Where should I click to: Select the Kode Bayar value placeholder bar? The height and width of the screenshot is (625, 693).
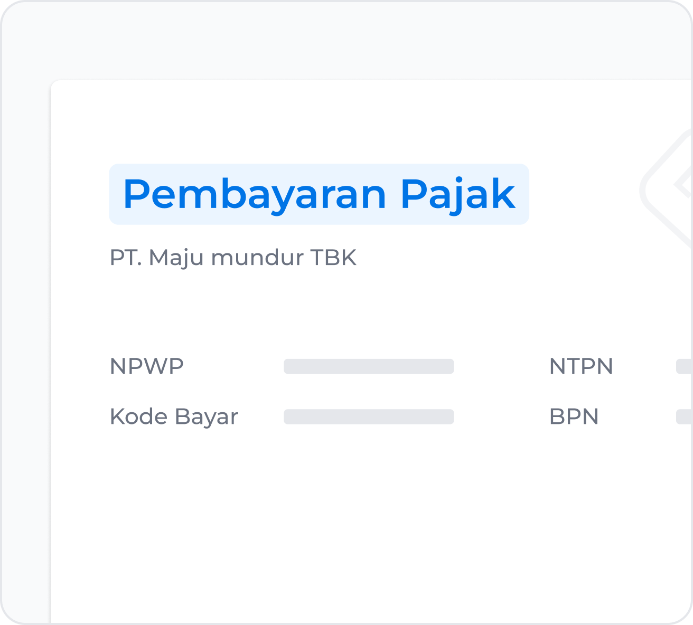tap(369, 416)
